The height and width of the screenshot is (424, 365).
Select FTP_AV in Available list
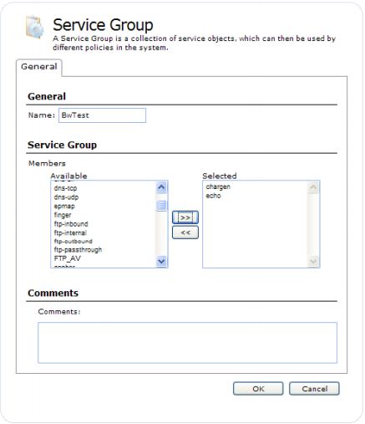click(68, 258)
